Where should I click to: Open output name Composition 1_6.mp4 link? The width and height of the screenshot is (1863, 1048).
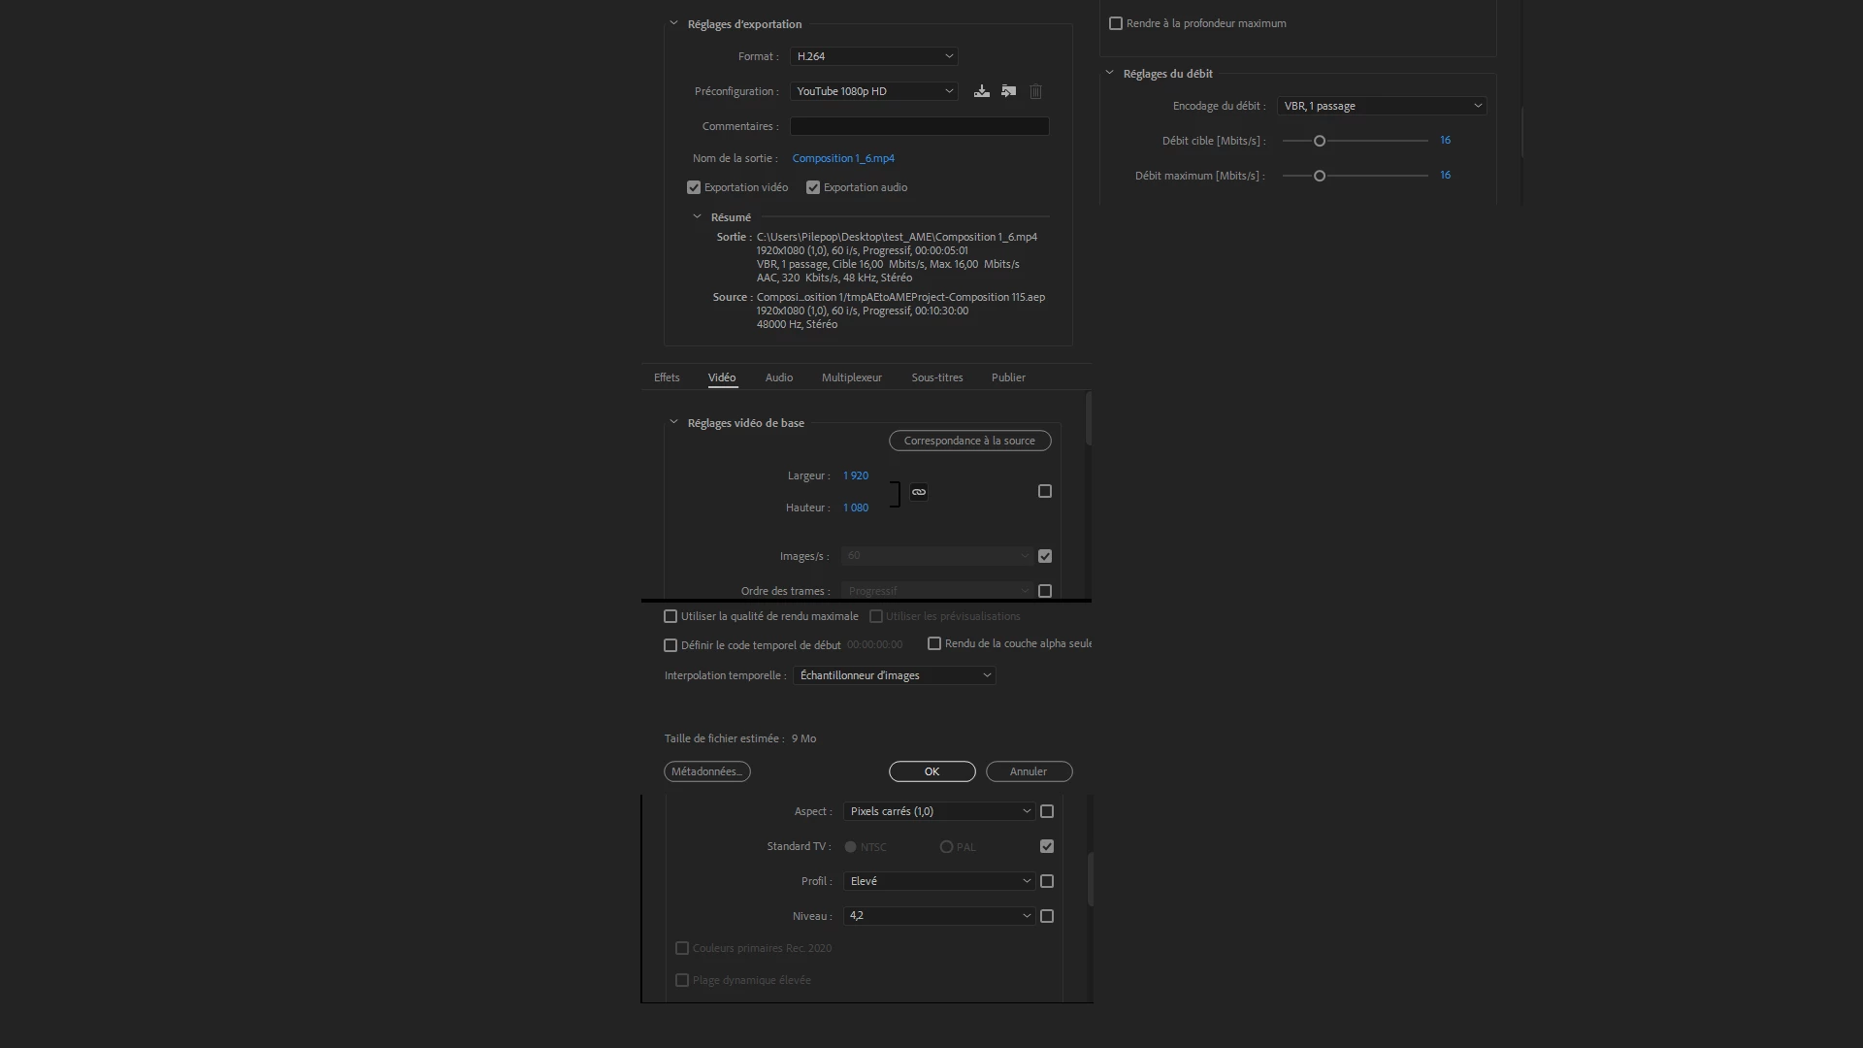pyautogui.click(x=843, y=158)
